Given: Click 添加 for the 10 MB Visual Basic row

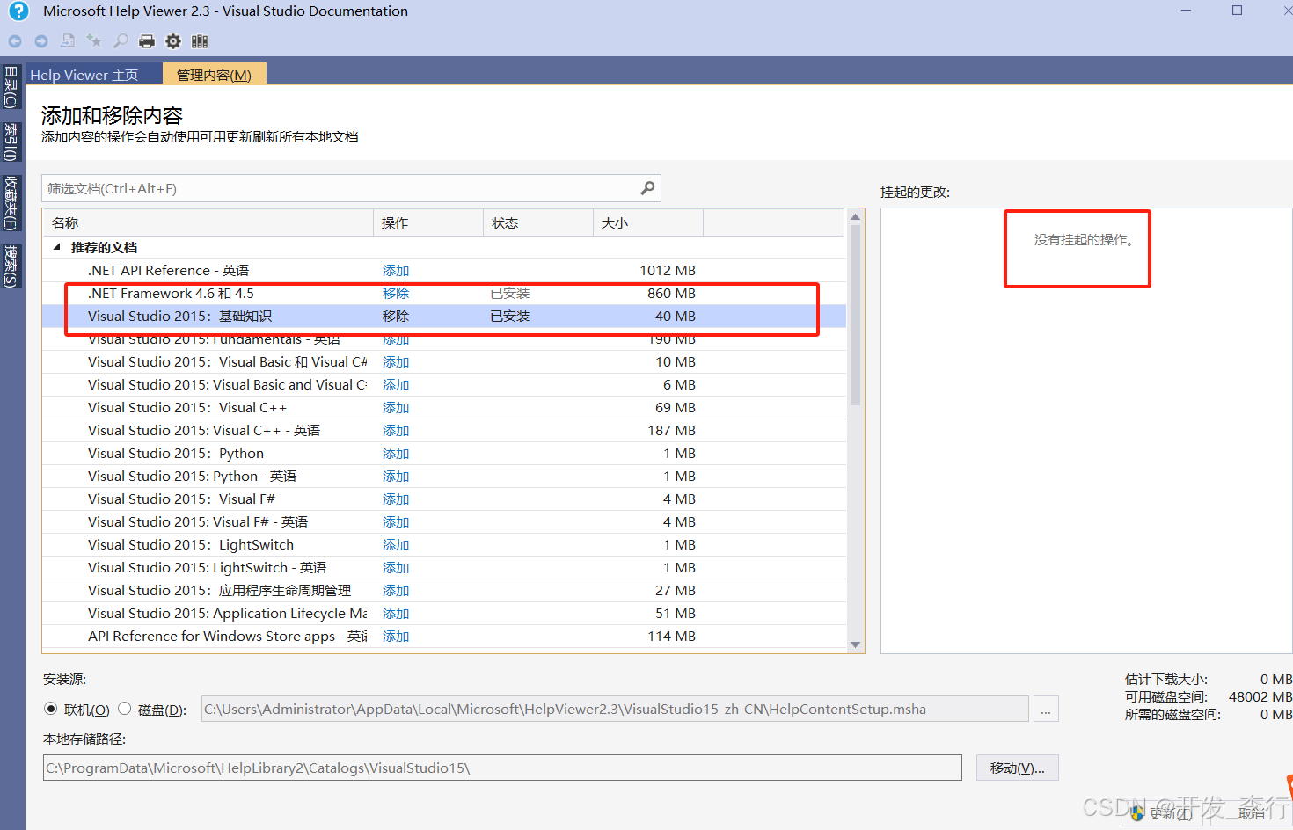Looking at the screenshot, I should click(396, 362).
